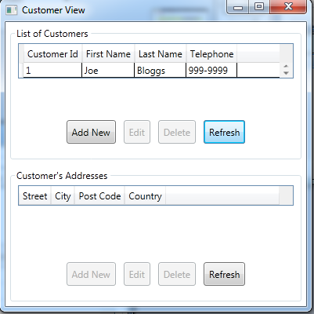314x314 pixels.
Task: Sort addresses by Street column header
Action: [35, 195]
